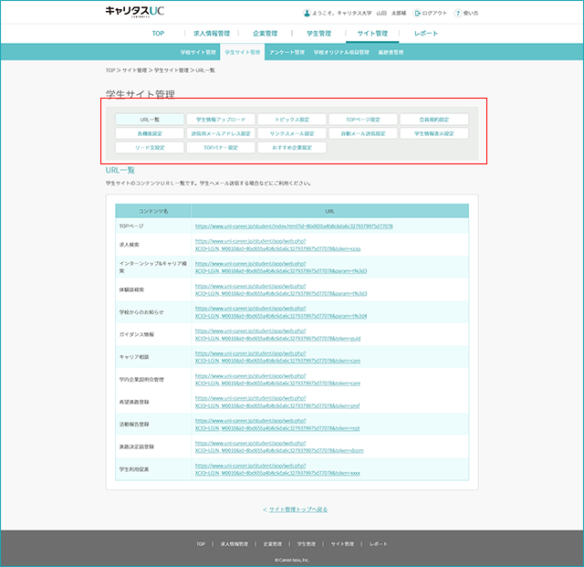Click 企業管理 in the footer navigation

point(273,544)
